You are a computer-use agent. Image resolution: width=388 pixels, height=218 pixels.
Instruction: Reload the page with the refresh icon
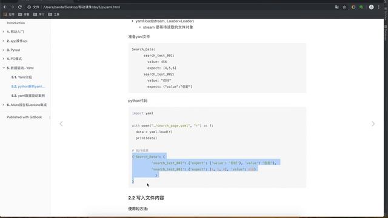(x=20, y=7)
